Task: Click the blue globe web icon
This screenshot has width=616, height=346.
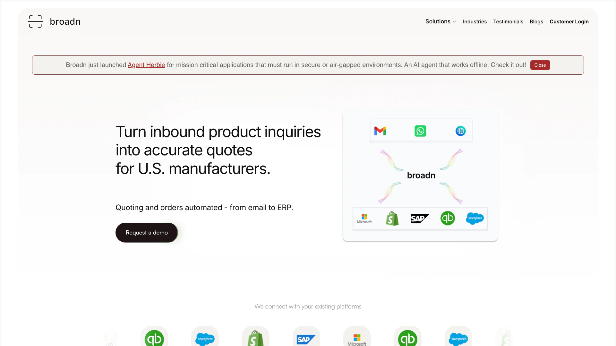Action: click(x=460, y=131)
